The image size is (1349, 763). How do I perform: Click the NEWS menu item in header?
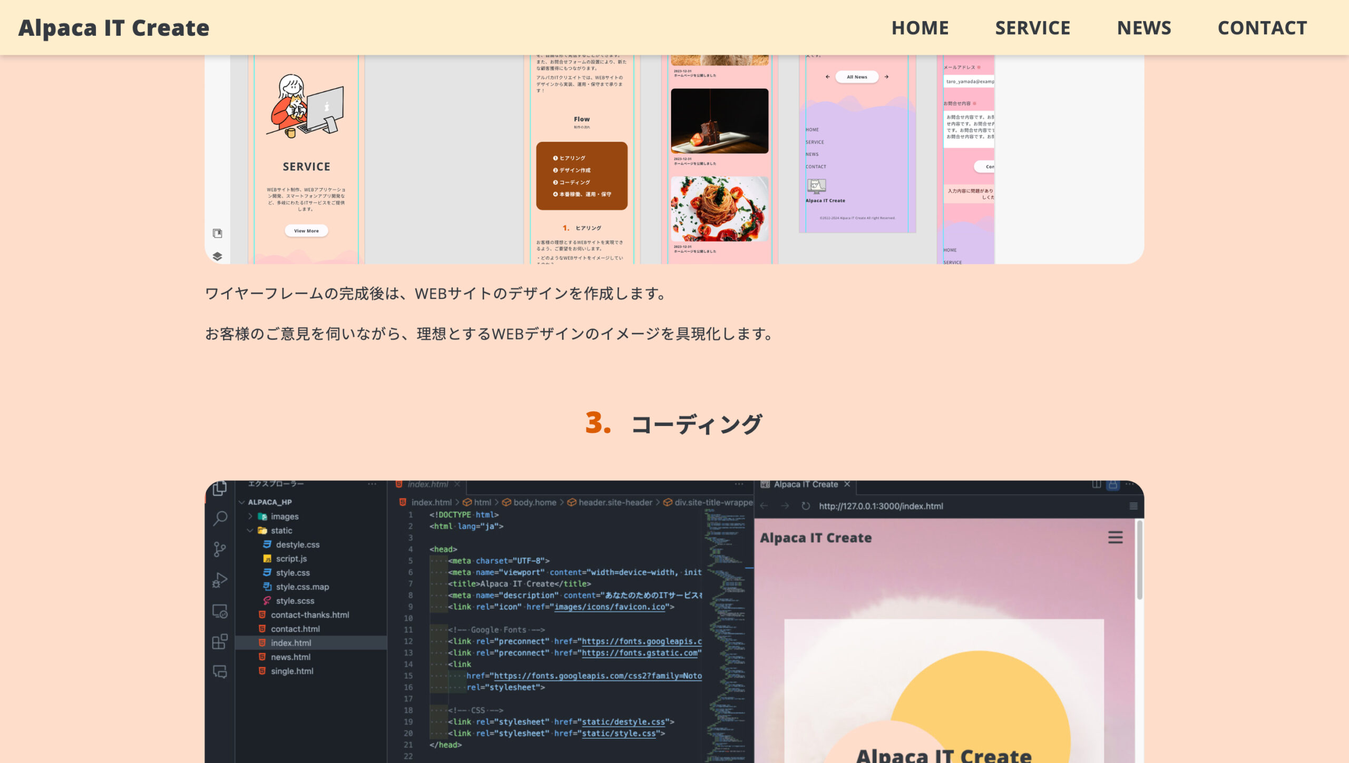tap(1143, 27)
